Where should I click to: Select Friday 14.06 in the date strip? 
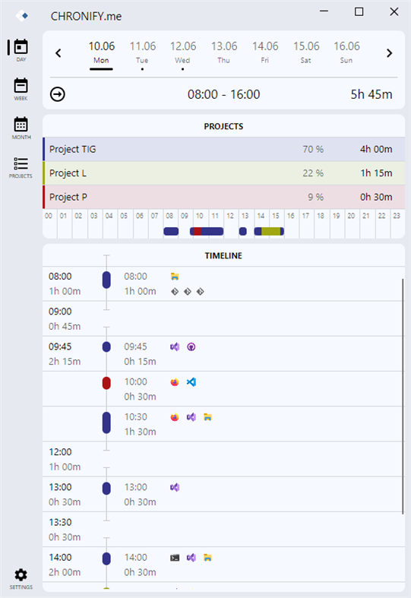[265, 52]
